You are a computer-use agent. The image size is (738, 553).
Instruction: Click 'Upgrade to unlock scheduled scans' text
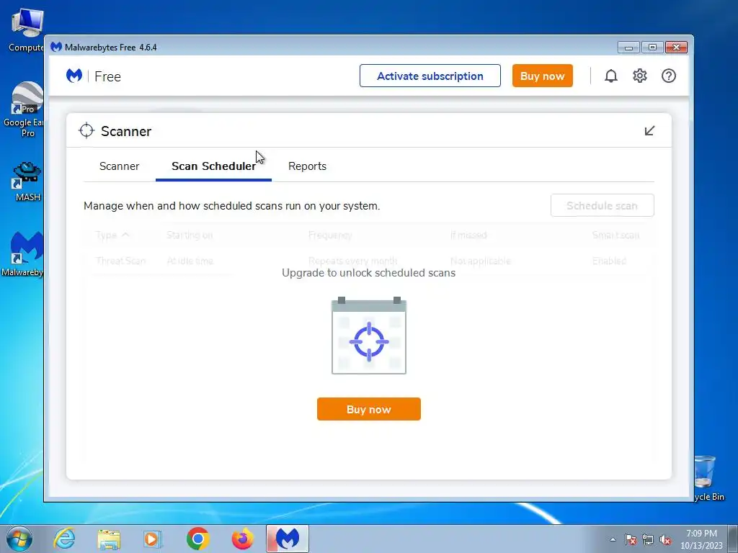click(368, 273)
